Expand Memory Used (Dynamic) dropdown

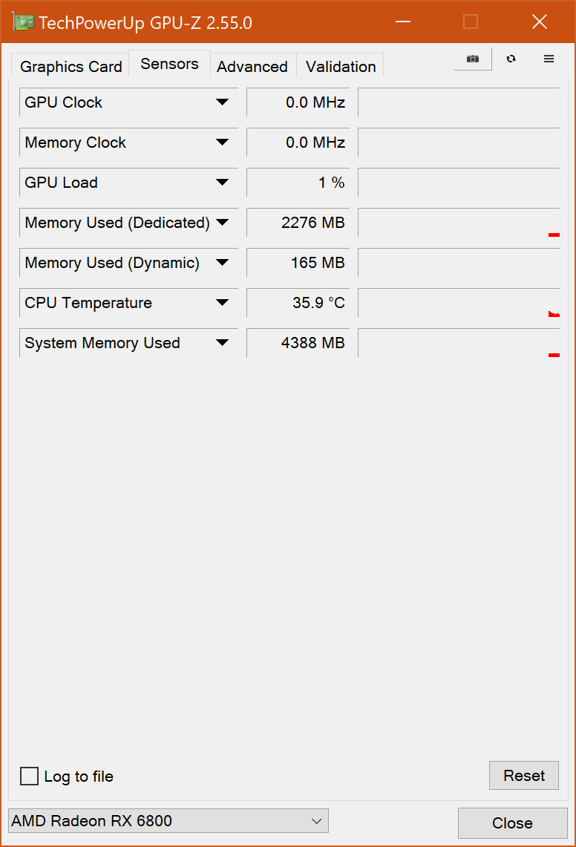point(222,263)
